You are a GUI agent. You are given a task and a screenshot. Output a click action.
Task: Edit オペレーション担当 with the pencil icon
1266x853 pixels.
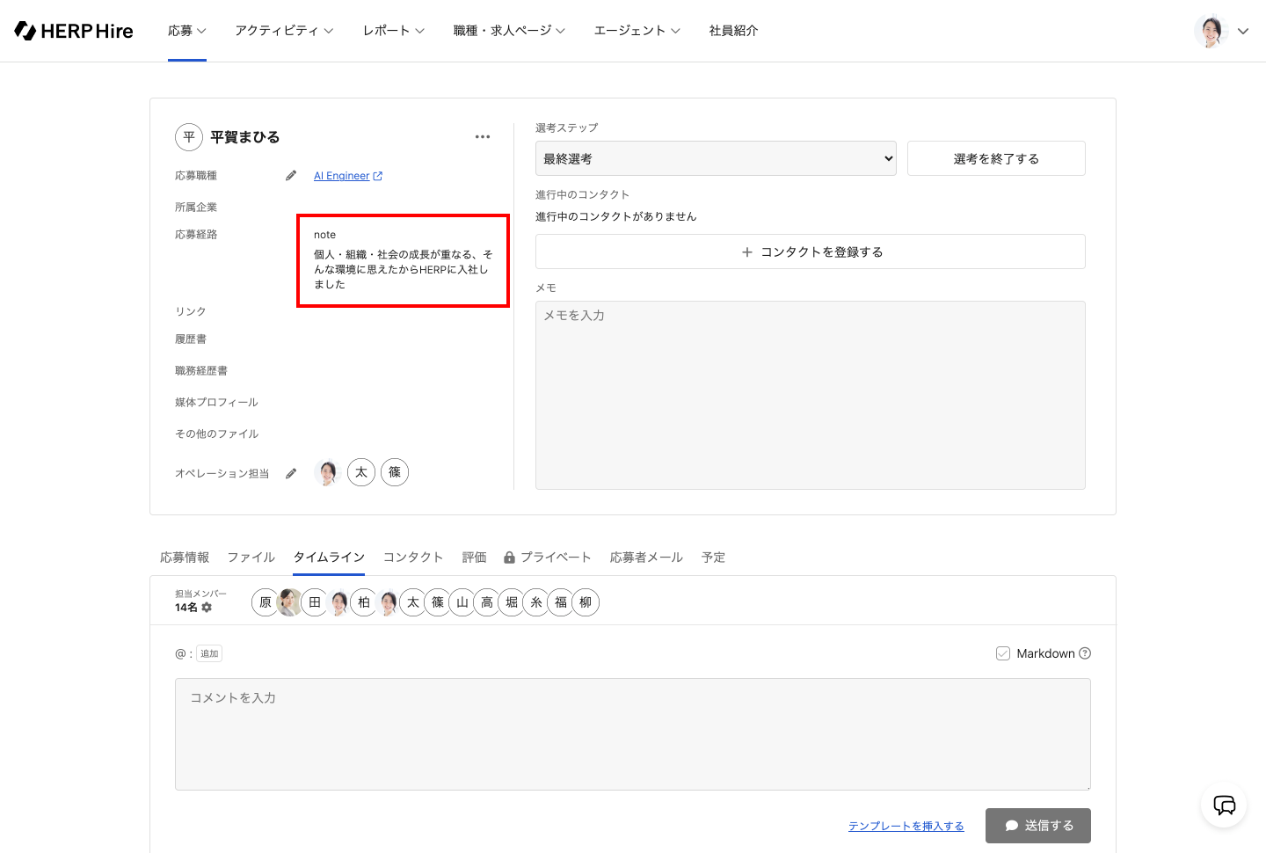click(291, 473)
